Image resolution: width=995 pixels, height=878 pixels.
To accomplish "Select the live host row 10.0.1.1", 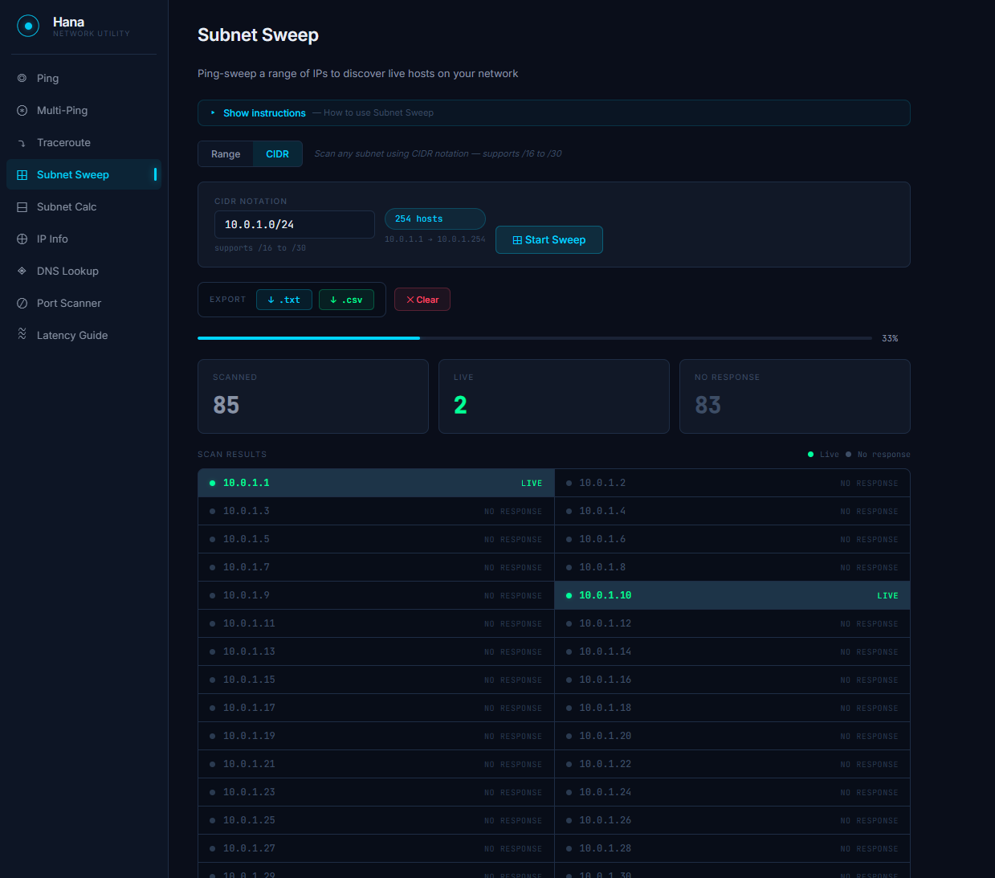I will click(x=376, y=483).
